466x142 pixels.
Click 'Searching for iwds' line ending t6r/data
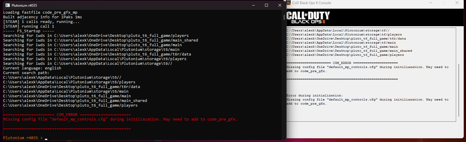click(x=97, y=54)
